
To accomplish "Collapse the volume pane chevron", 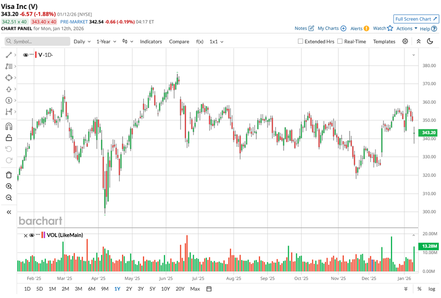I will pos(414,235).
